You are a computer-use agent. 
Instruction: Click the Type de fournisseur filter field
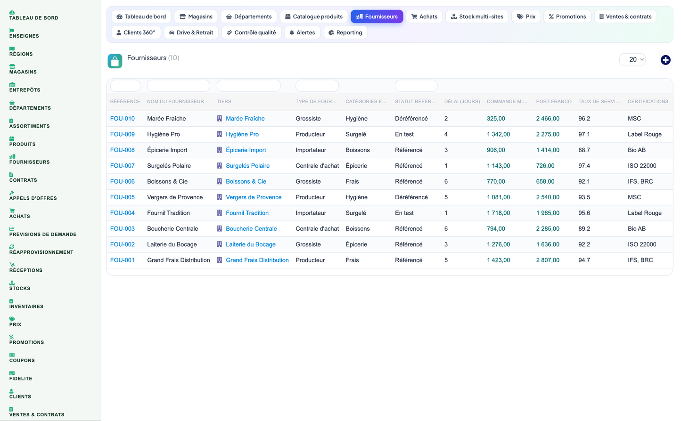click(317, 86)
